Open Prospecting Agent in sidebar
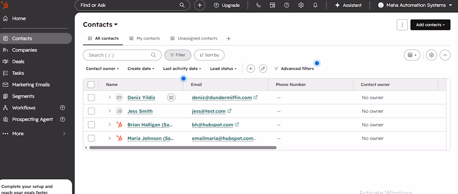Screen dimensions: 458x194 tap(32, 119)
